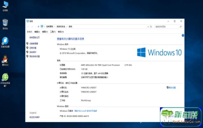
Task: Expand chevron after 系统和安全 in breadcrumb
Action: (67, 27)
